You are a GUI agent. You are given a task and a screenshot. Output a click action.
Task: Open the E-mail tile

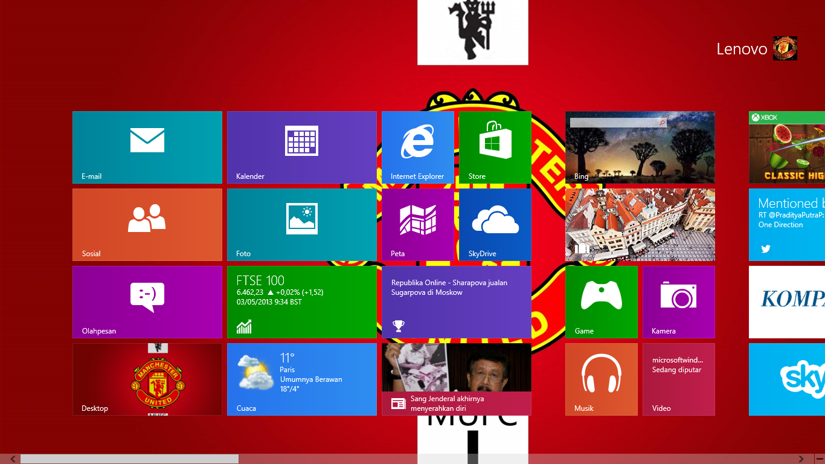pos(147,147)
